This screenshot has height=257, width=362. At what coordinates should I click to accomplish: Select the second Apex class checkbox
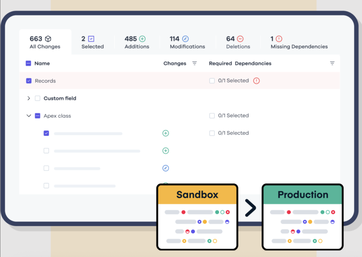pyautogui.click(x=46, y=151)
